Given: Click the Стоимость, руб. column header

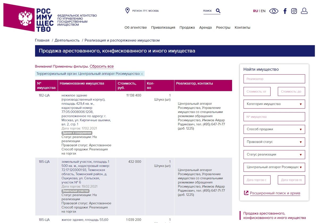Looking at the screenshot, I should [130, 85].
